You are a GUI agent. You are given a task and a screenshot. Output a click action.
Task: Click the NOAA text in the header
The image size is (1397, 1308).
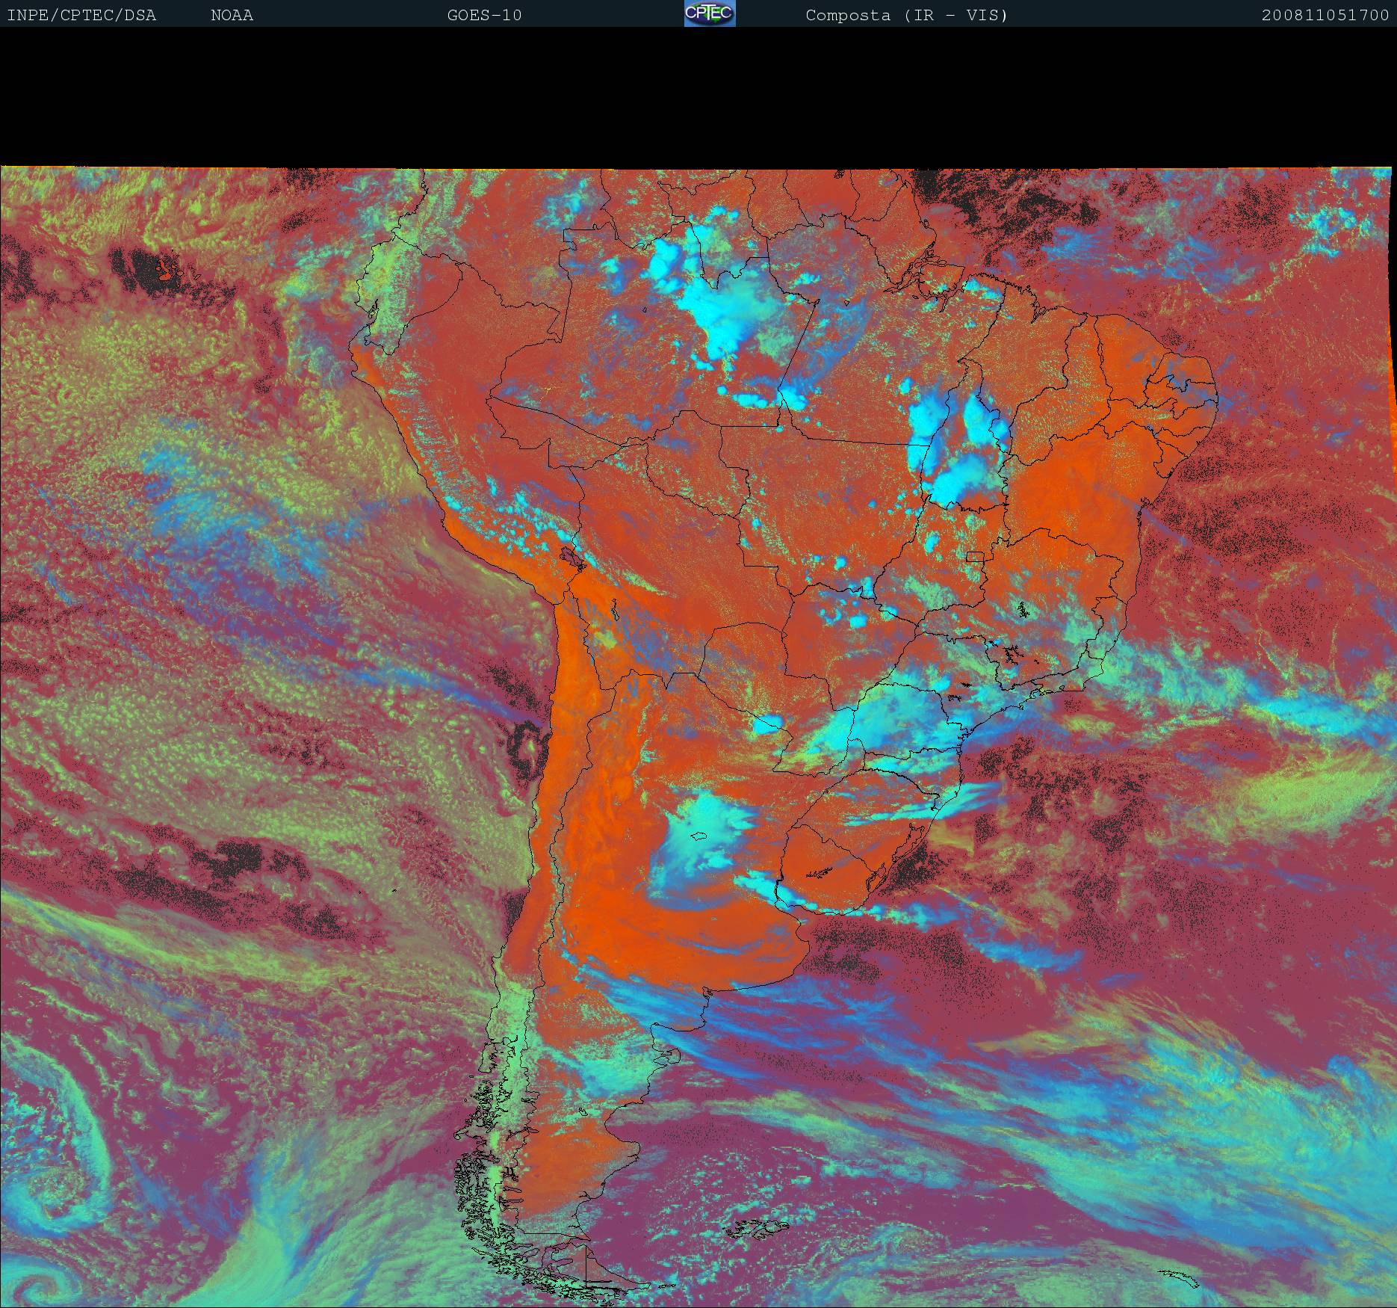(232, 15)
